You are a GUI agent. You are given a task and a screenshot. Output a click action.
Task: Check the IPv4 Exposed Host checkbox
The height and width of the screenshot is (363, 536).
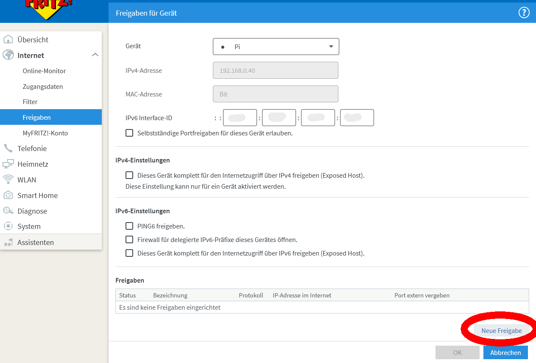coord(129,175)
